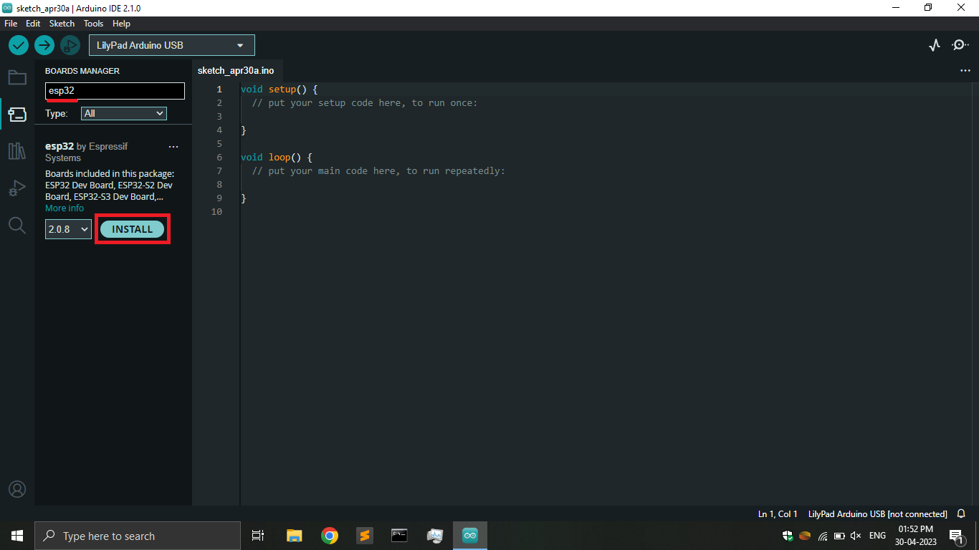Open the Type filter dropdown set to All
Viewport: 979px width, 550px height.
123,113
